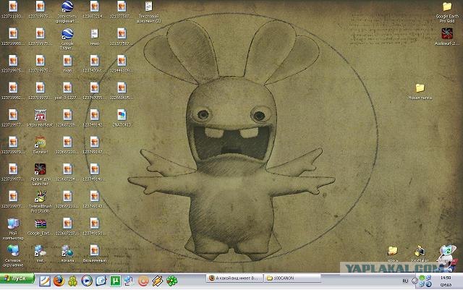
Task: Select the 123687207... image file
Action: (x=67, y=226)
